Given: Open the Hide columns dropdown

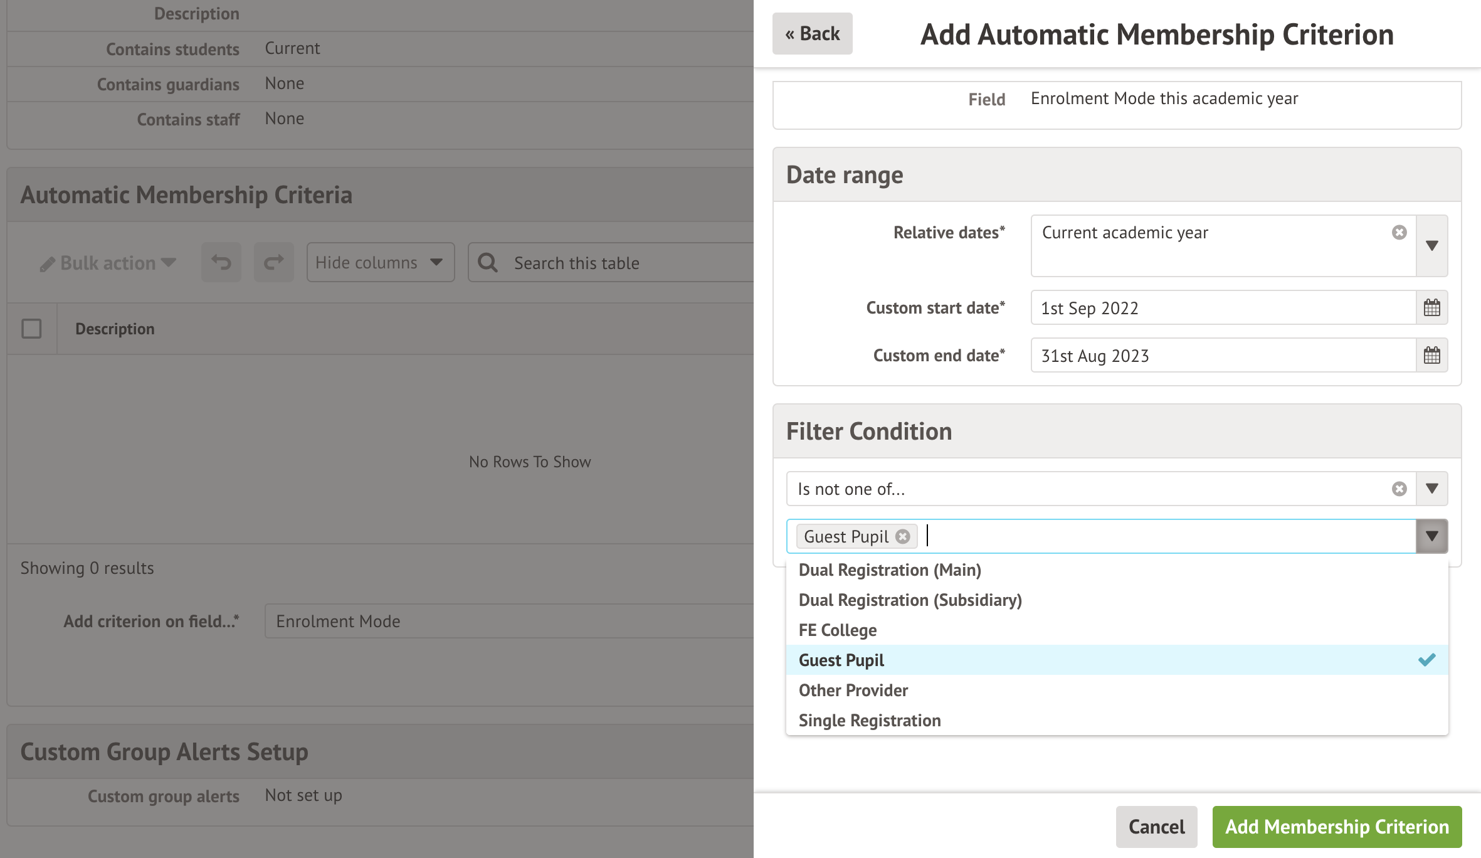Looking at the screenshot, I should 380,262.
